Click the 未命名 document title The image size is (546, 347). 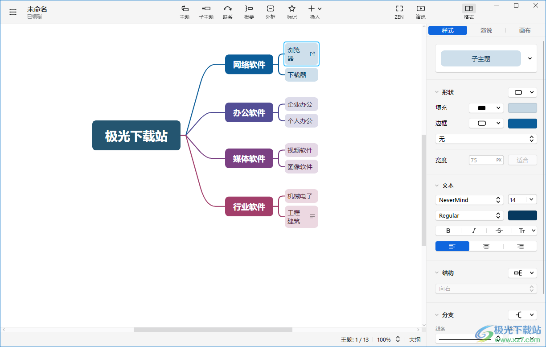pyautogui.click(x=37, y=9)
